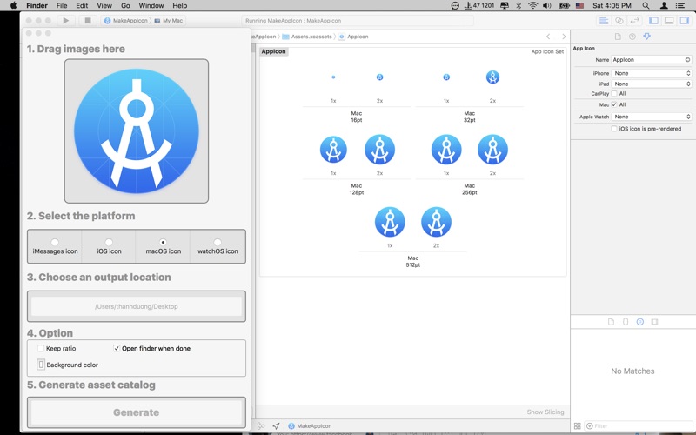Open the View menu
Screen dimensions: 696x435
click(104, 5)
